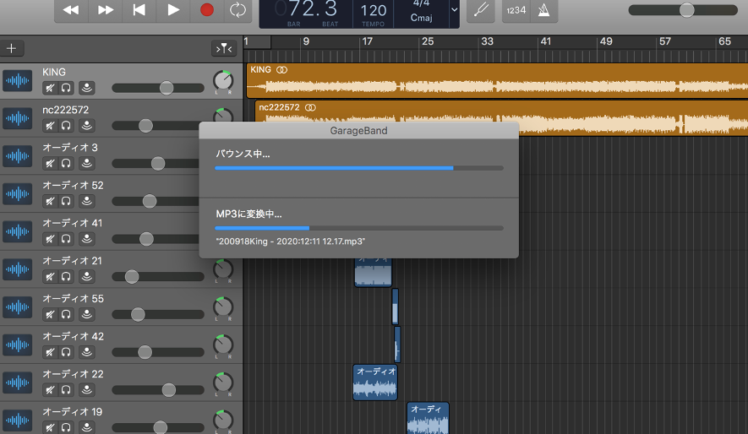Enable input monitoring on オーディオ 3 track
The image size is (748, 434).
(x=87, y=163)
